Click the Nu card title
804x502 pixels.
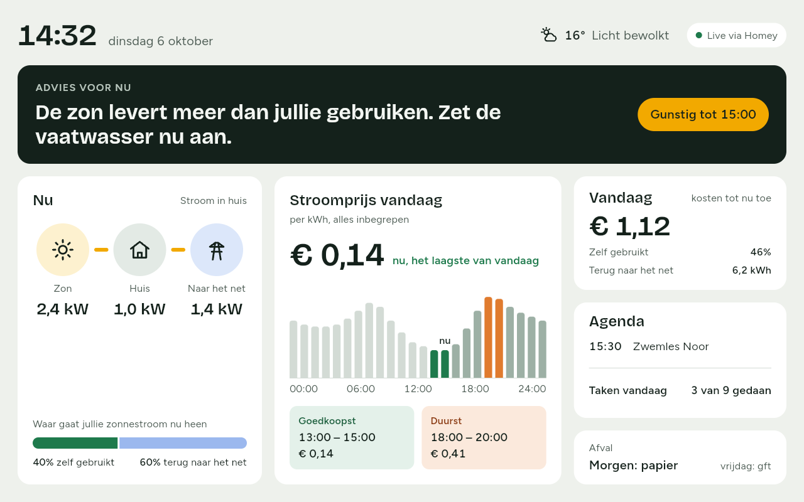click(x=43, y=200)
